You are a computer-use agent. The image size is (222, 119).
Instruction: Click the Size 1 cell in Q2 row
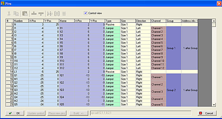click(128, 83)
